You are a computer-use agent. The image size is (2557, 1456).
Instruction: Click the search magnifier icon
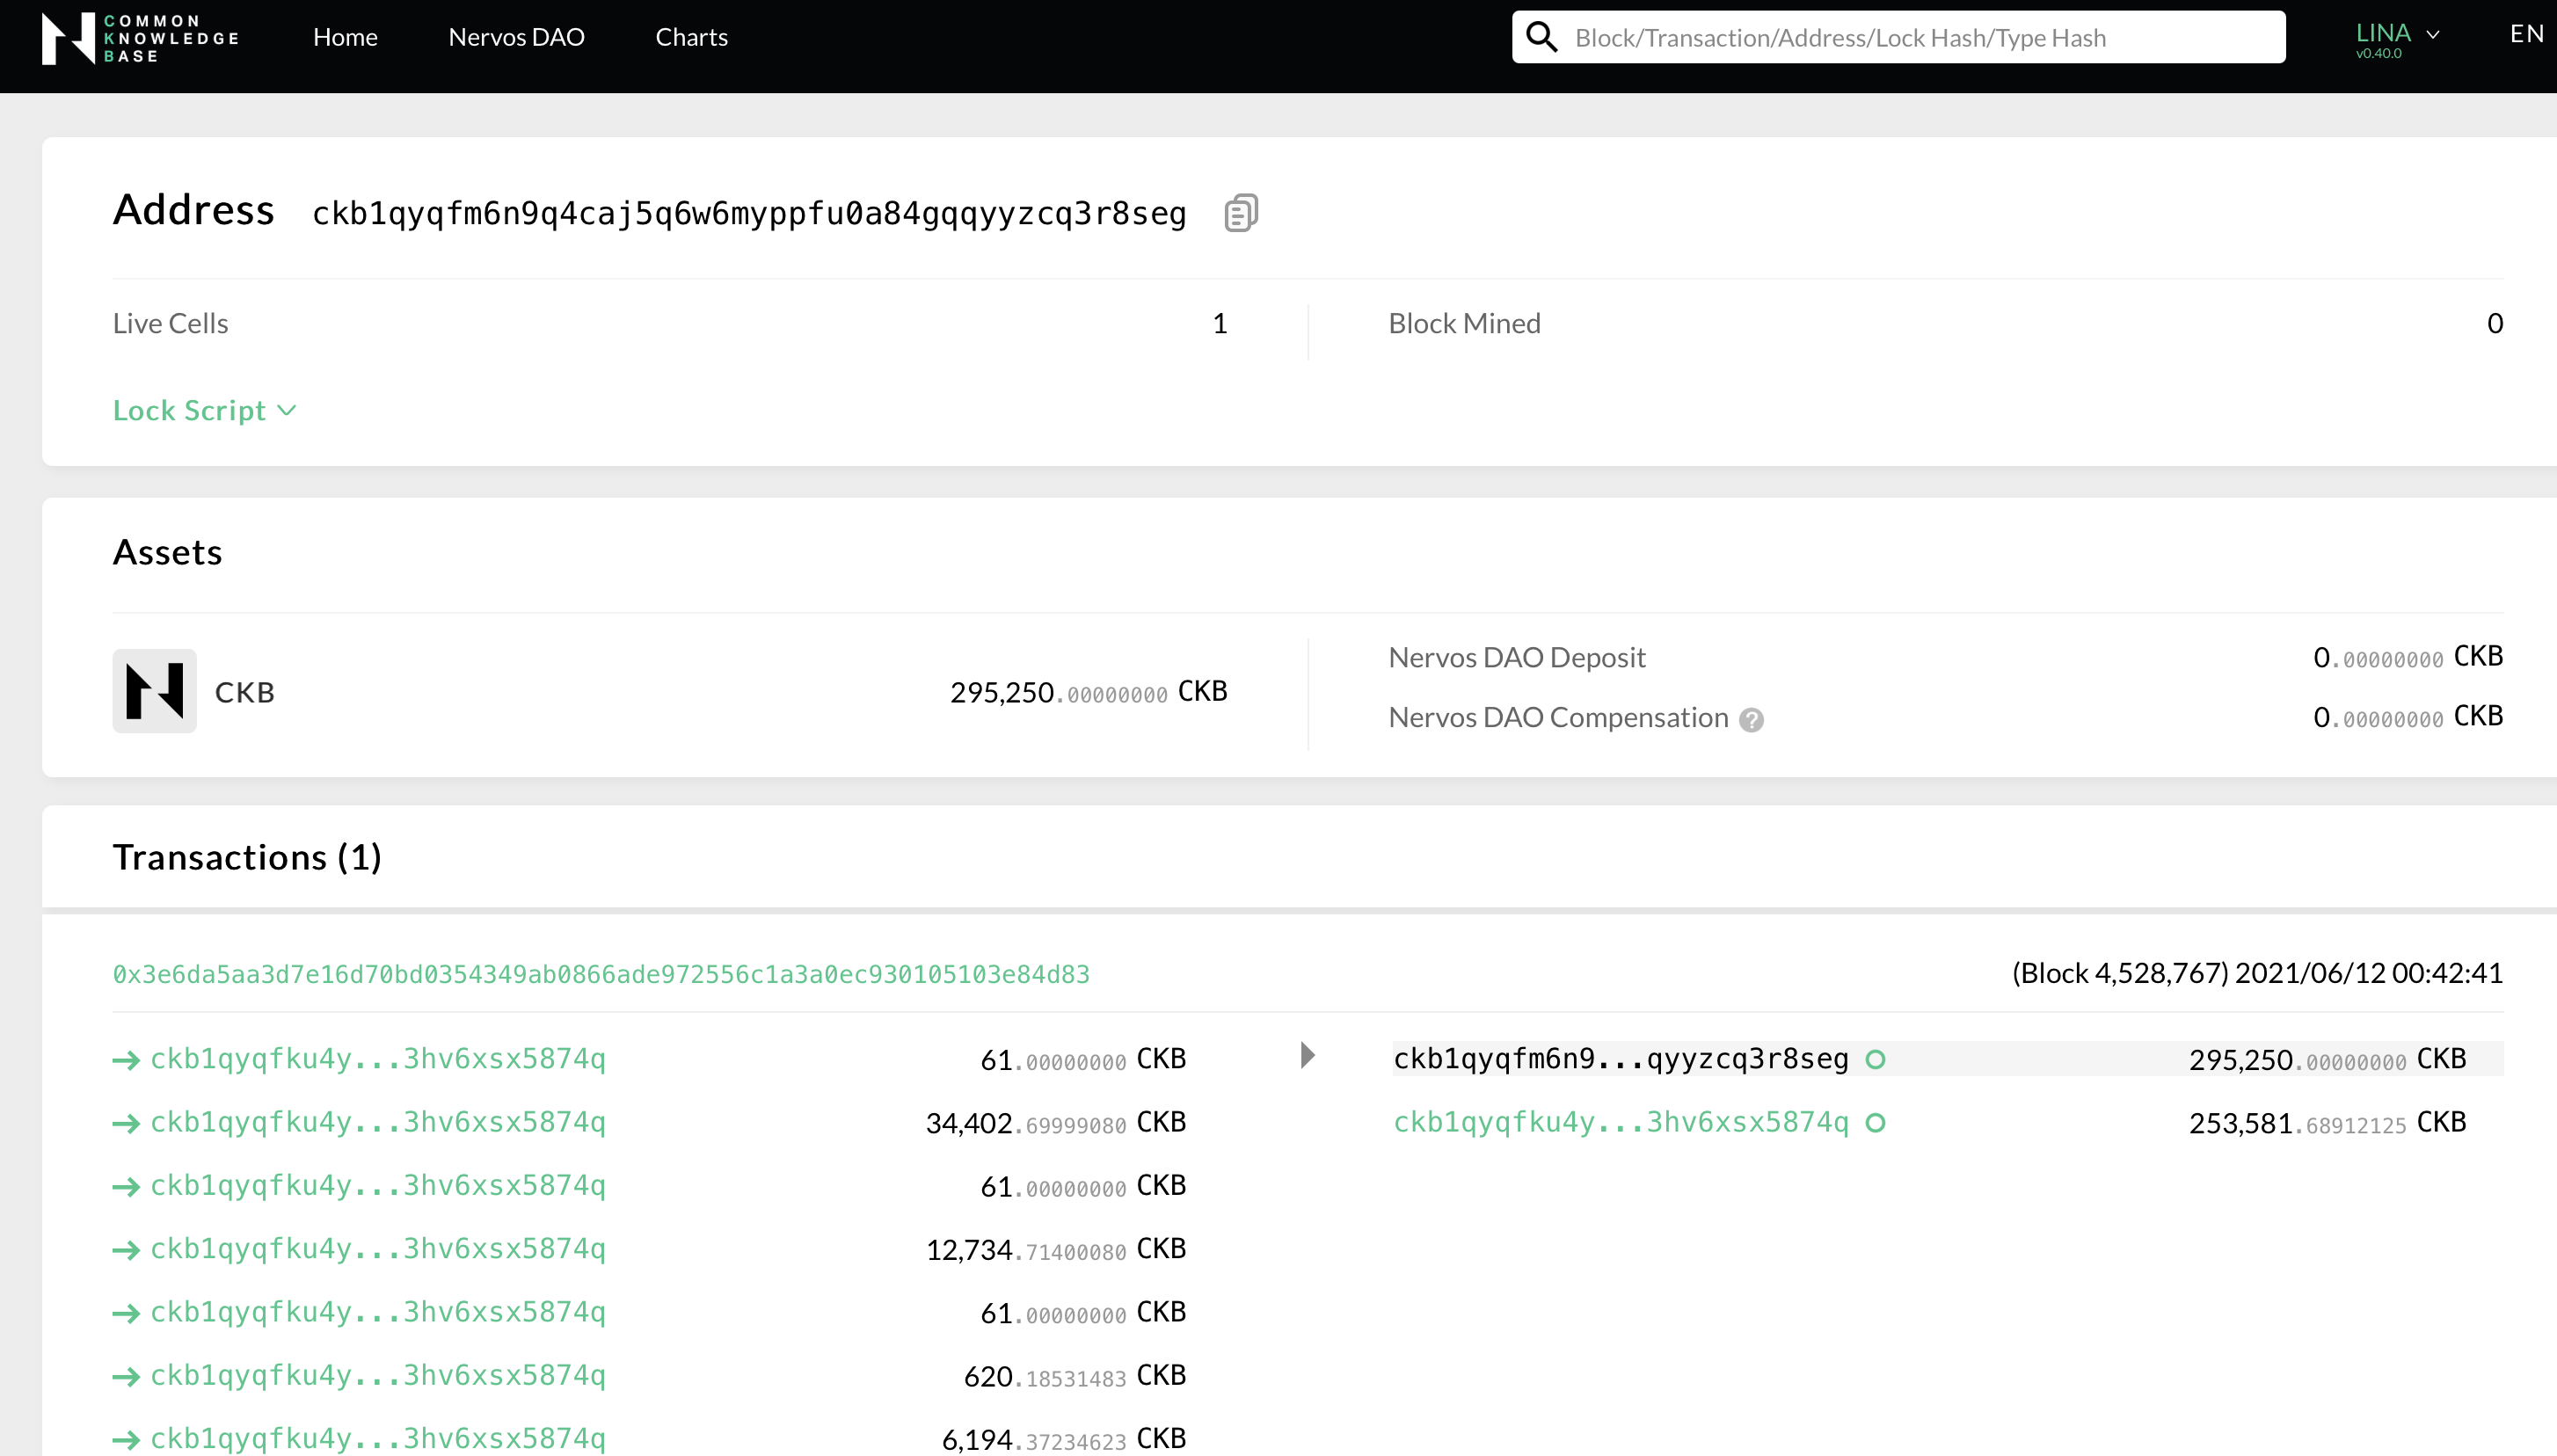1541,36
